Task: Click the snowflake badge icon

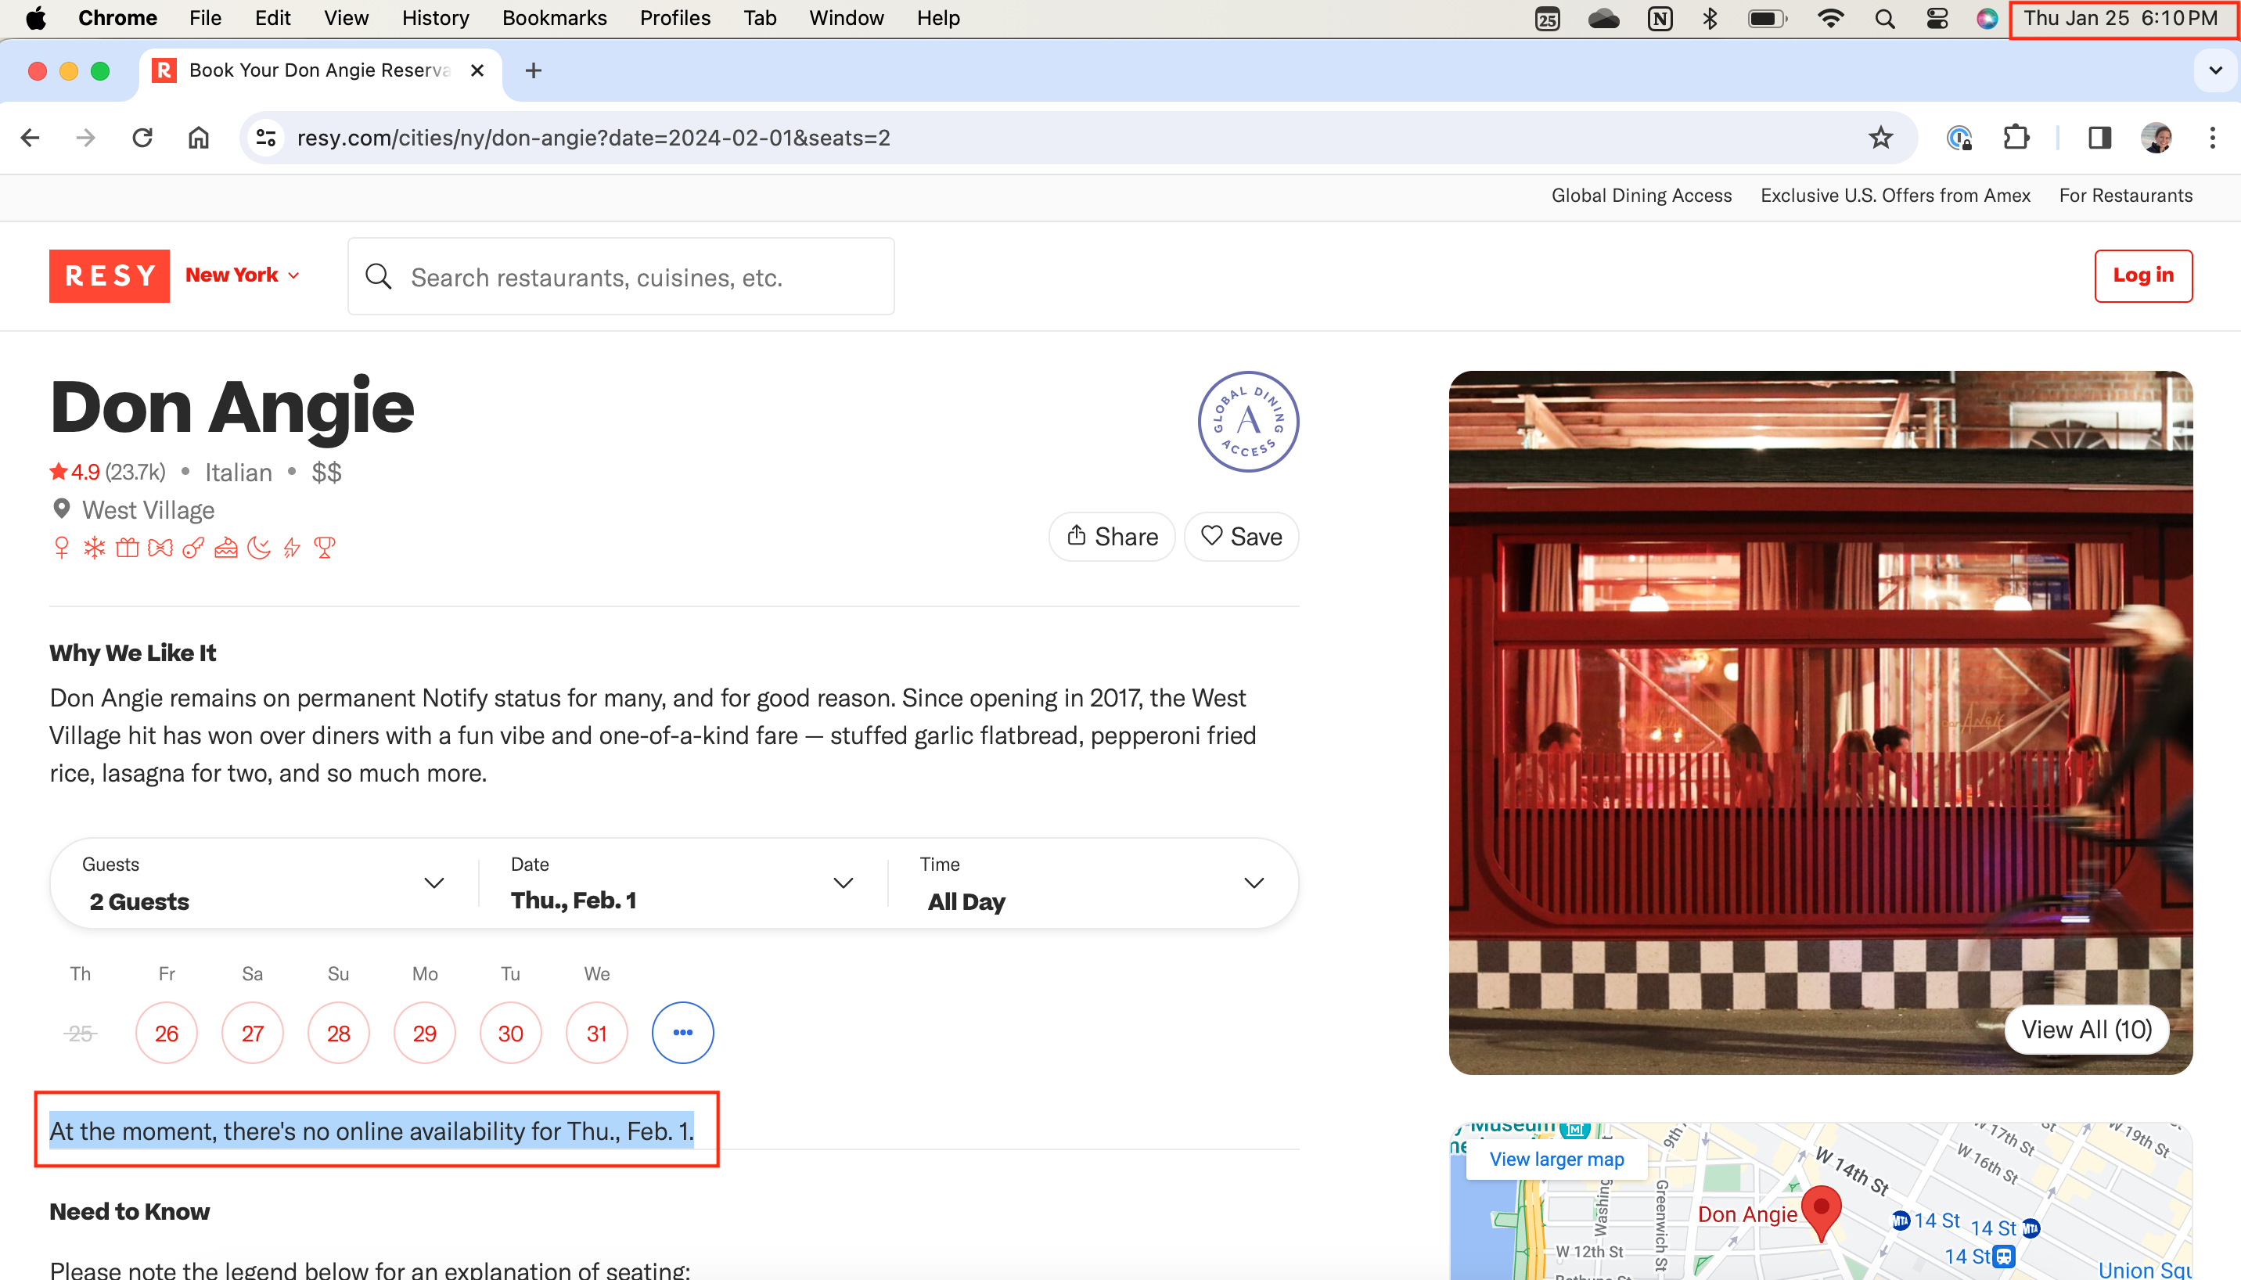Action: pyautogui.click(x=94, y=548)
